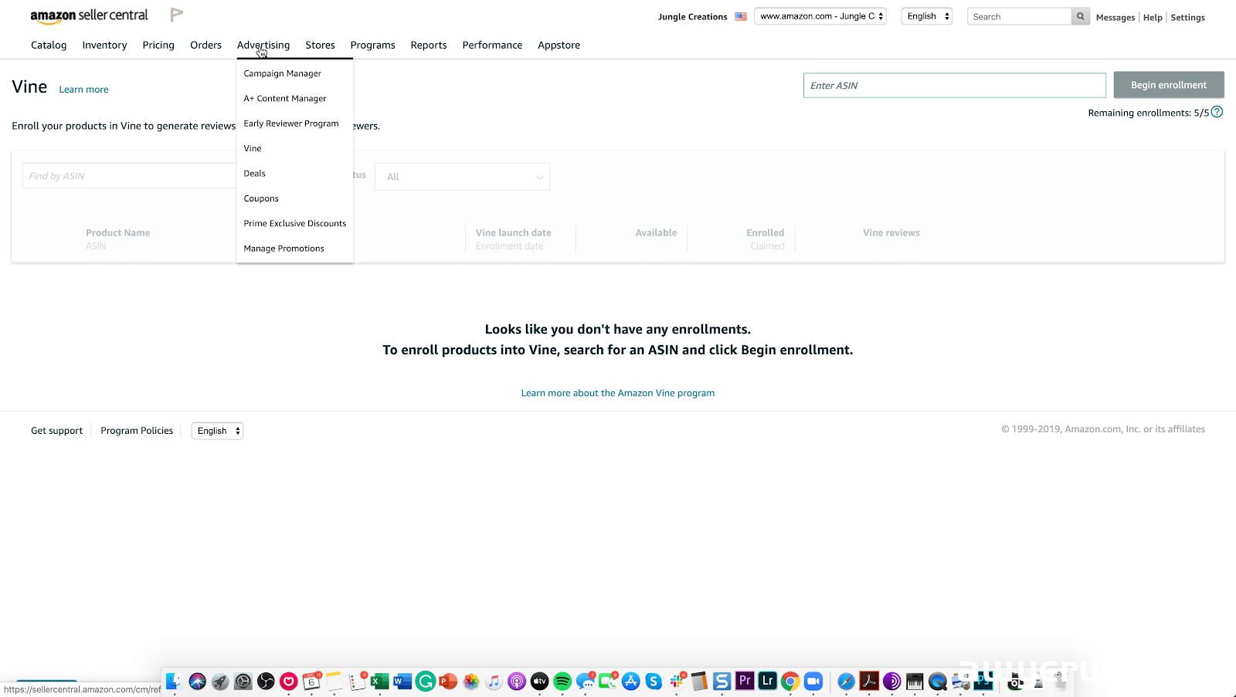Select Prime Exclusive Discounts menu item
Viewport: 1236px width, 697px height.
click(295, 224)
